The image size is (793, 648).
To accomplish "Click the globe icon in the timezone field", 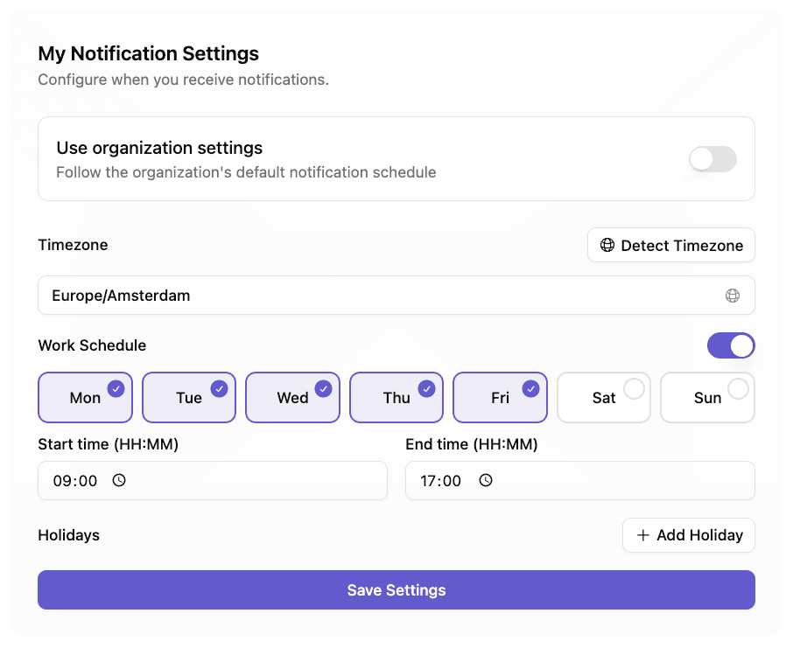I will [733, 296].
